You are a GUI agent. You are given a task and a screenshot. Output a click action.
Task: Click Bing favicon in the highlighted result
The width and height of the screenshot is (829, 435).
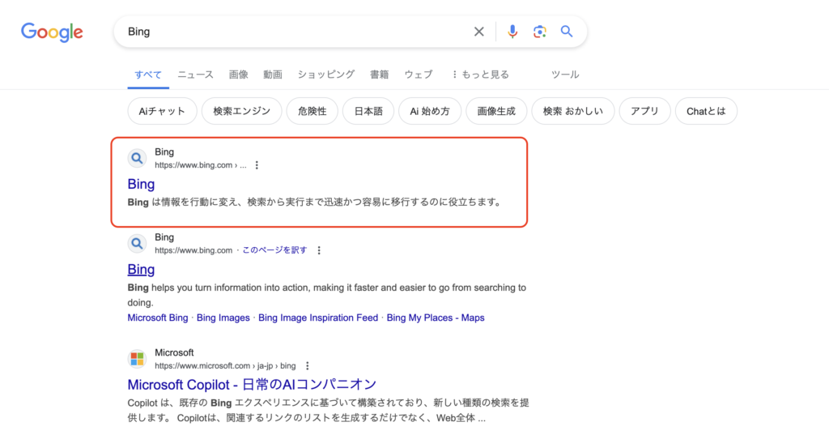coord(138,158)
